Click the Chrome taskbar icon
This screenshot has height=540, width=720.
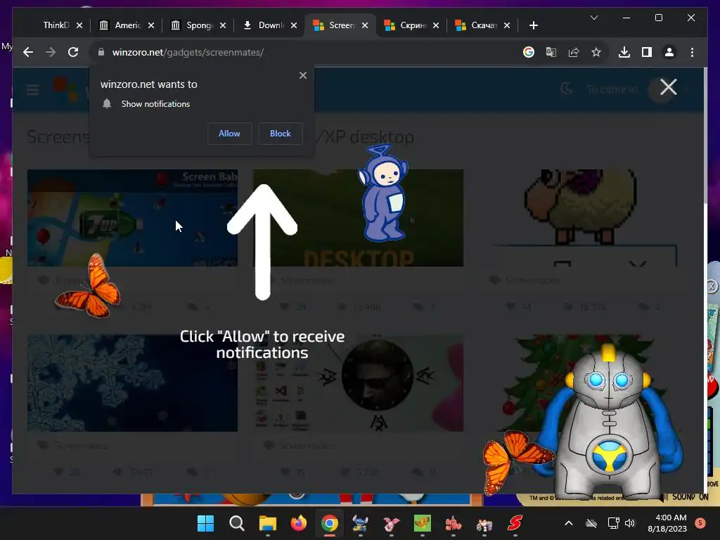click(x=329, y=523)
